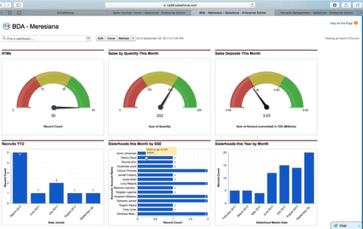Screen dimensions: 363x229
Task: Open the GoToWebinar tab
Action: pos(65,13)
